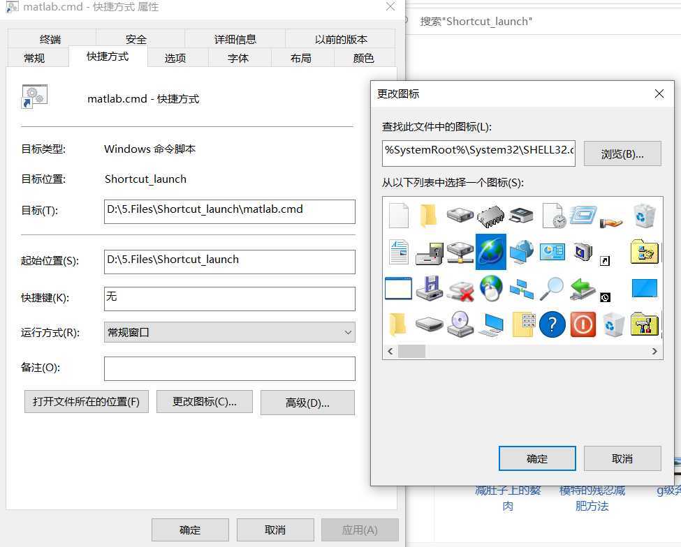The image size is (681, 547).
Task: Select the empty window icon
Action: click(398, 288)
